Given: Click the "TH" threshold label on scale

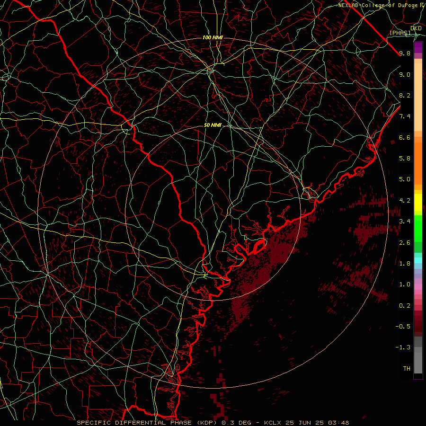Looking at the screenshot, I should point(407,369).
